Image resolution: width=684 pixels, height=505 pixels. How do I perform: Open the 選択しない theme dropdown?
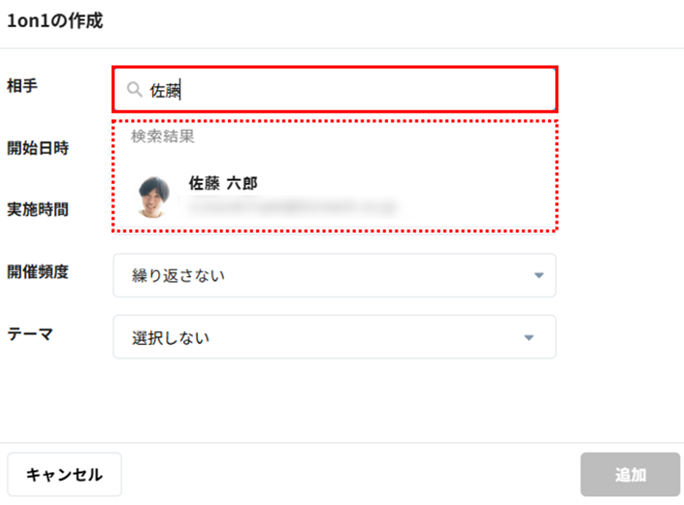pos(334,337)
